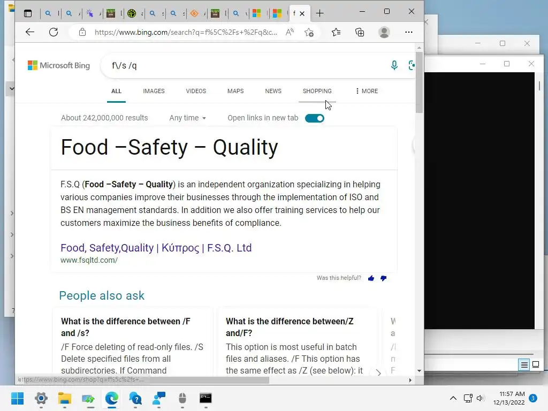Viewport: 548px width, 411px height.
Task: Switch background Explorer window to large icons view
Action: (536, 365)
